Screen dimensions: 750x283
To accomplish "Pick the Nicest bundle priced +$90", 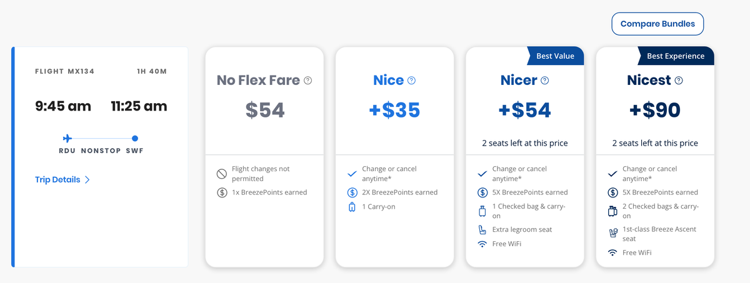I will pos(654,110).
